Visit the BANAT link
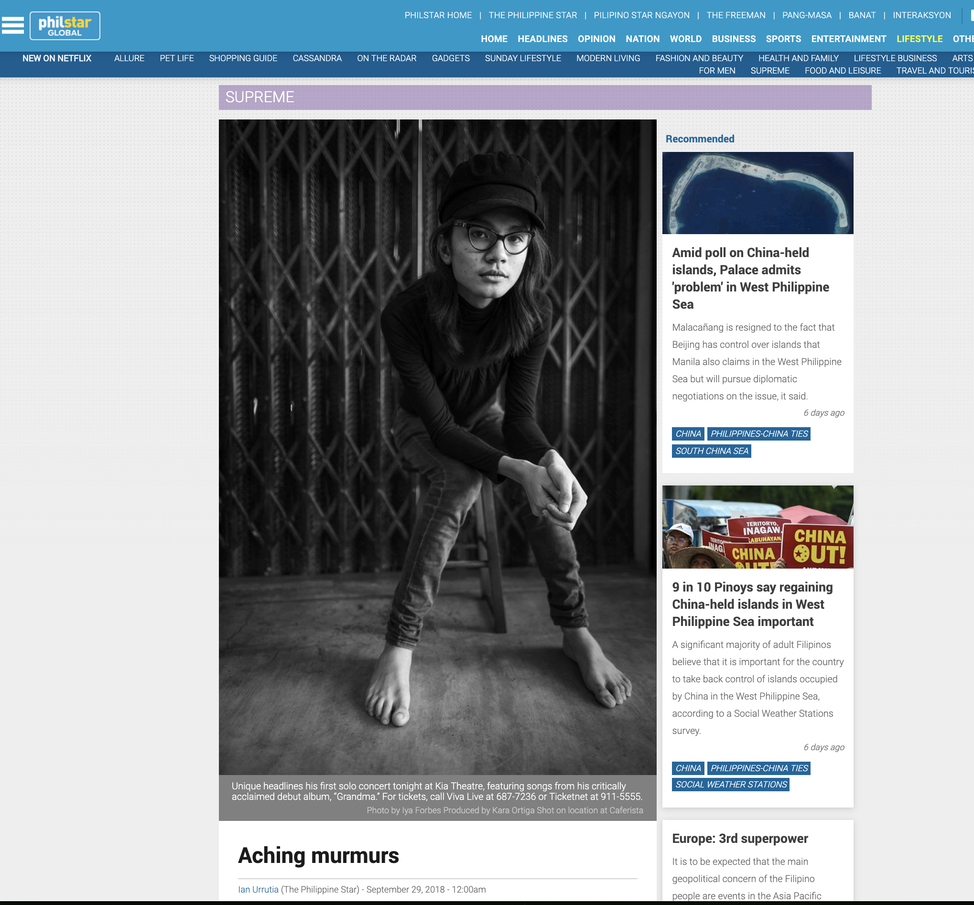 coord(862,15)
